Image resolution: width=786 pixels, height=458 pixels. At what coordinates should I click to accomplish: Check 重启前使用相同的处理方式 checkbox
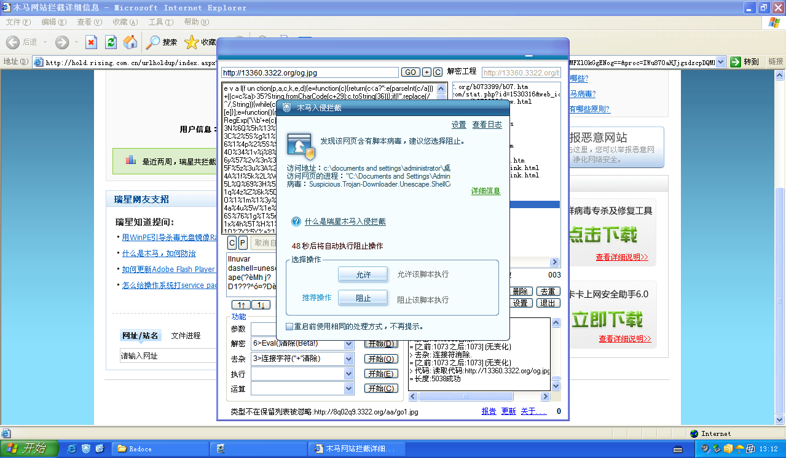pyautogui.click(x=289, y=327)
